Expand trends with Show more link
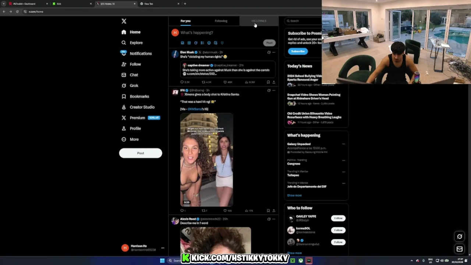The height and width of the screenshot is (265, 471). (294, 195)
